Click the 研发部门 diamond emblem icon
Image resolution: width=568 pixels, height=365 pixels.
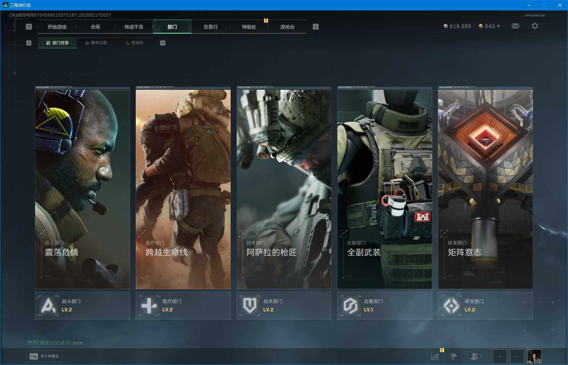(x=451, y=306)
